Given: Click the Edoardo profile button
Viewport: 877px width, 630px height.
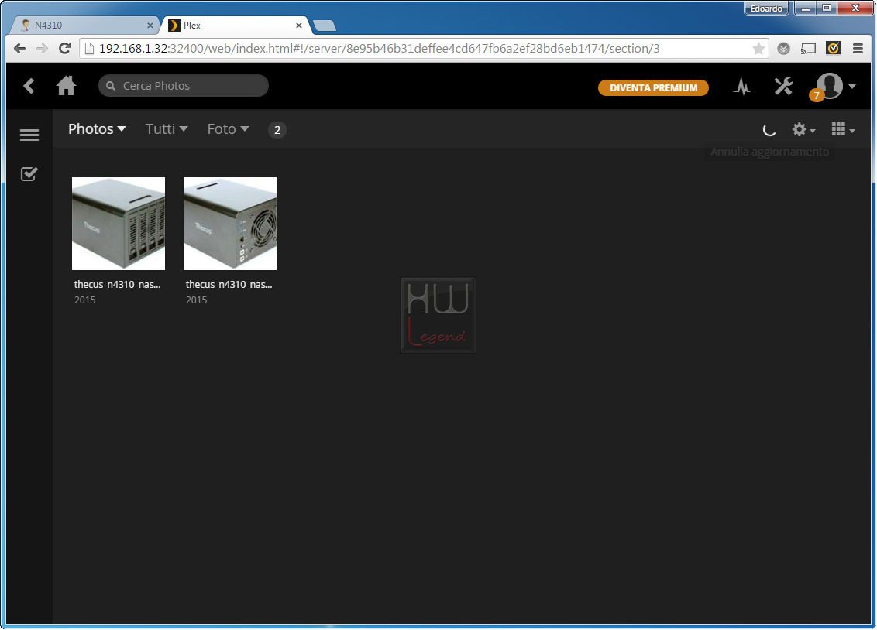Looking at the screenshot, I should 765,9.
